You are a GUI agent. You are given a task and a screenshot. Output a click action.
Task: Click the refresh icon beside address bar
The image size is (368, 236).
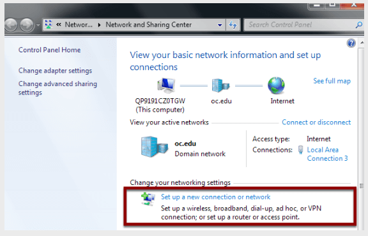[233, 25]
